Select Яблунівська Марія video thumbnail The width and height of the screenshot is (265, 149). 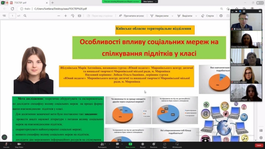click(246, 92)
